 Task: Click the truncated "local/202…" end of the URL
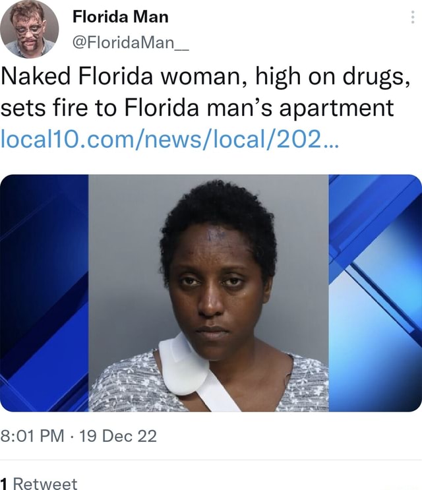[x=276, y=138]
